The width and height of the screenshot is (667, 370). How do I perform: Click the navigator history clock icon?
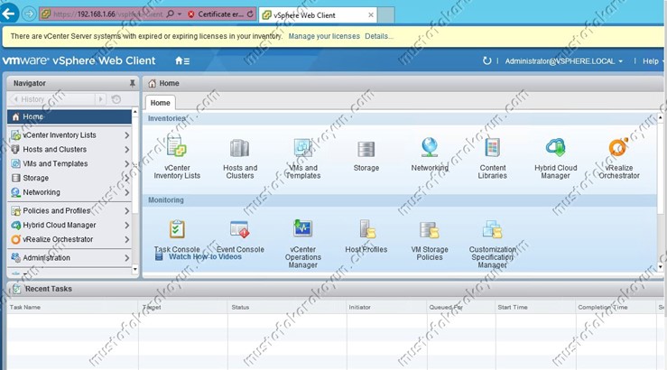pyautogui.click(x=116, y=99)
